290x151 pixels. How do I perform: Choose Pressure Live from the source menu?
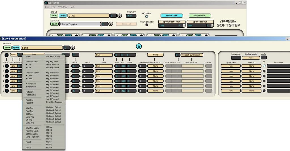(32, 62)
